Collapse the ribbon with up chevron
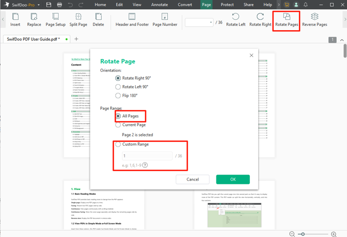 (342, 40)
